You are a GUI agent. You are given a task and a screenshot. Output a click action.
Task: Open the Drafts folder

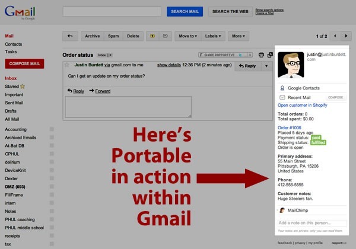click(11, 111)
